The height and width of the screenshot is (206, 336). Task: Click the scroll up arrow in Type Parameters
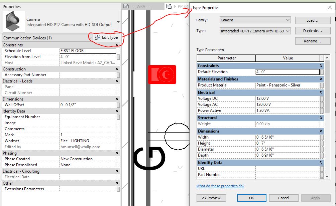click(x=327, y=58)
